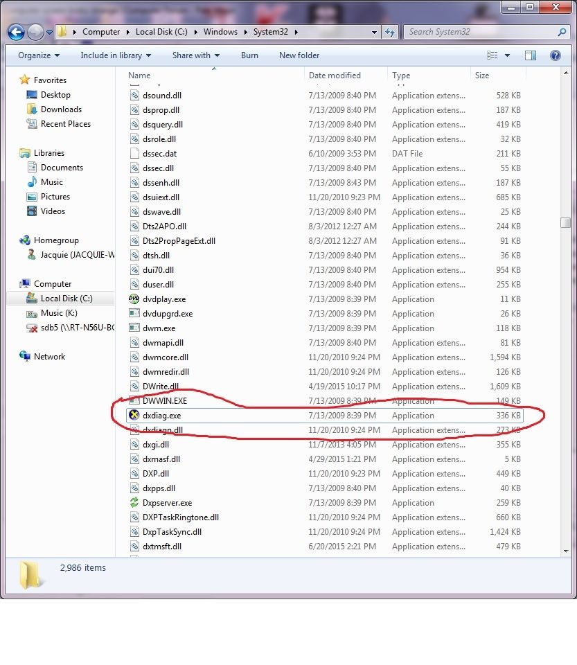The image size is (577, 665).
Task: Click the Back navigation arrow button
Action: [17, 32]
